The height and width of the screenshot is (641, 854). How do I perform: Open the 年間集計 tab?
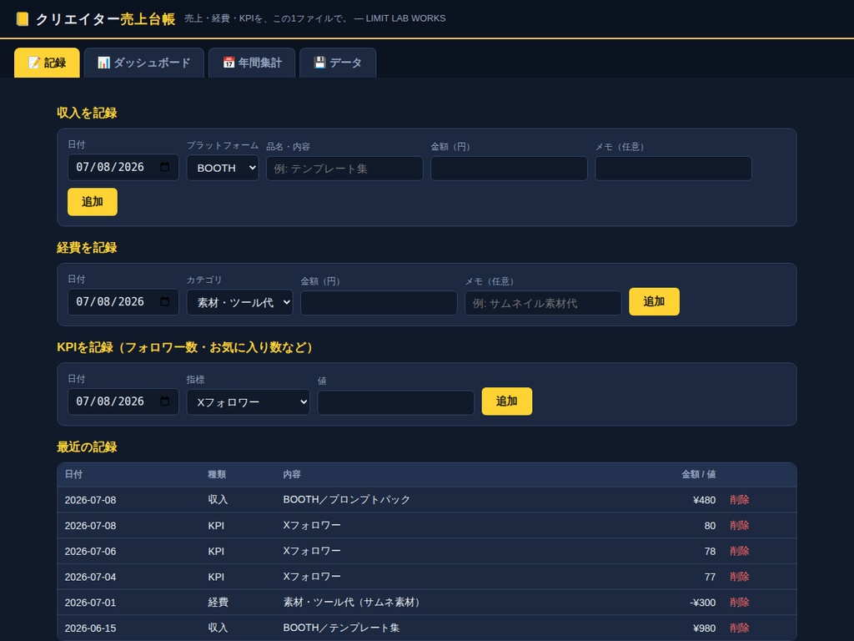252,63
